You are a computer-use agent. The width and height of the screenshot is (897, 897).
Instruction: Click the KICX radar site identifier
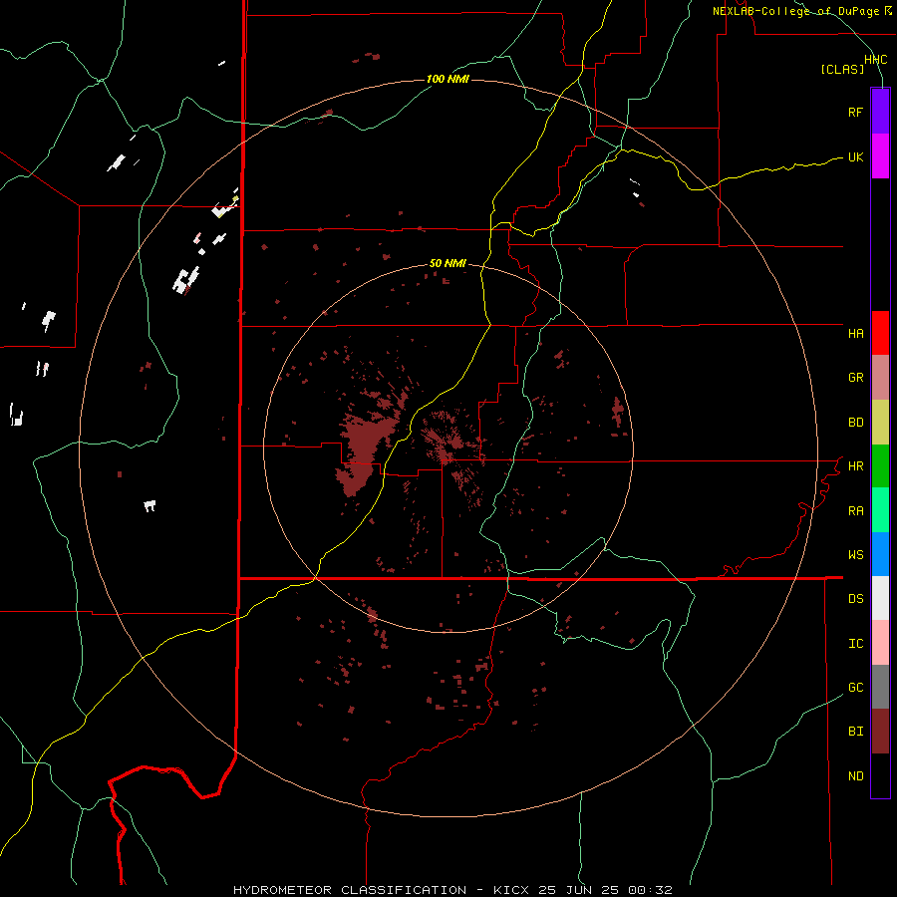[511, 890]
